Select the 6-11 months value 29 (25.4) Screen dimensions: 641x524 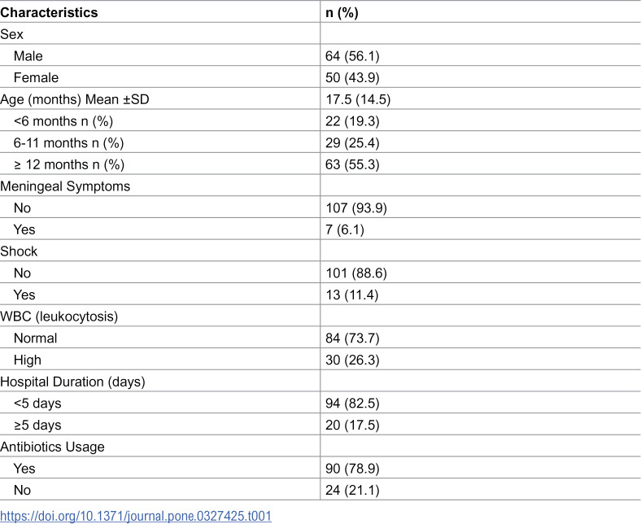tap(352, 142)
